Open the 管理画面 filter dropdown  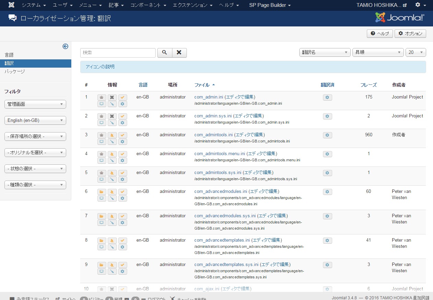(35, 104)
